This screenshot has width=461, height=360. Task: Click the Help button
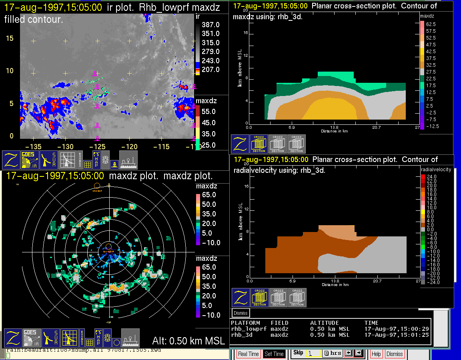[x=376, y=354]
